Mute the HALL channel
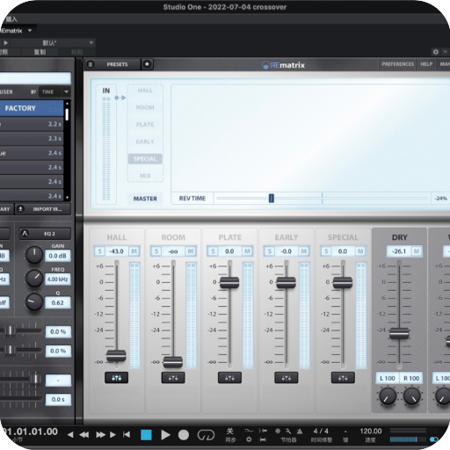 pyautogui.click(x=134, y=251)
